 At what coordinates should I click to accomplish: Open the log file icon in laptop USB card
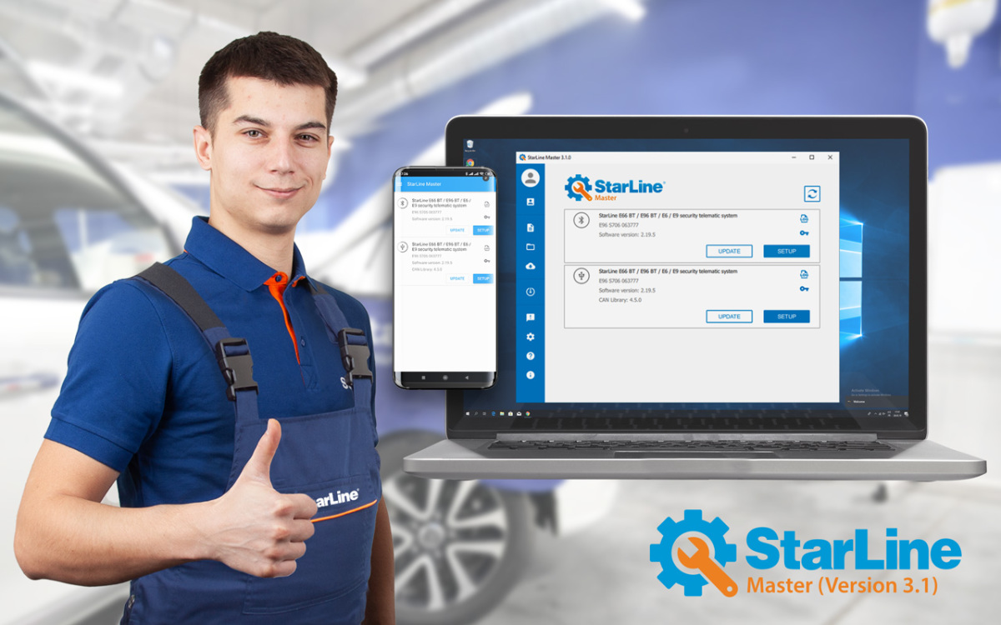coord(804,274)
